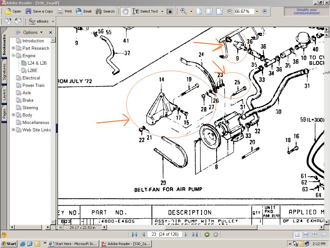Click the Fit Width icon
The width and height of the screenshot is (330, 248).
219,11
